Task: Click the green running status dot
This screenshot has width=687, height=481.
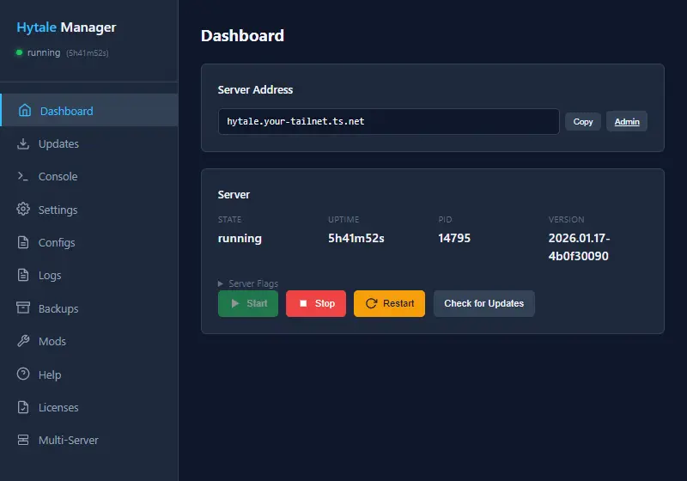Action: [x=19, y=52]
